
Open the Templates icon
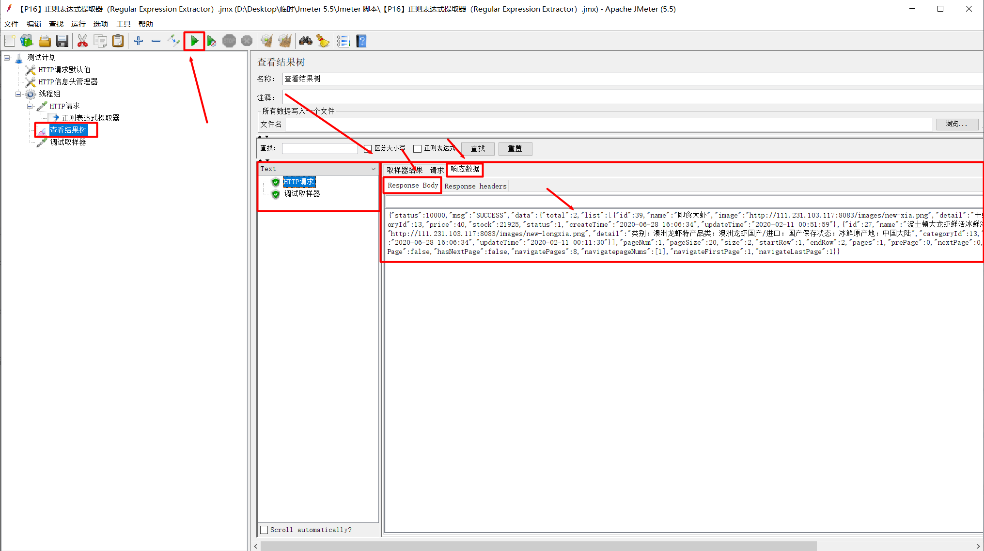27,41
